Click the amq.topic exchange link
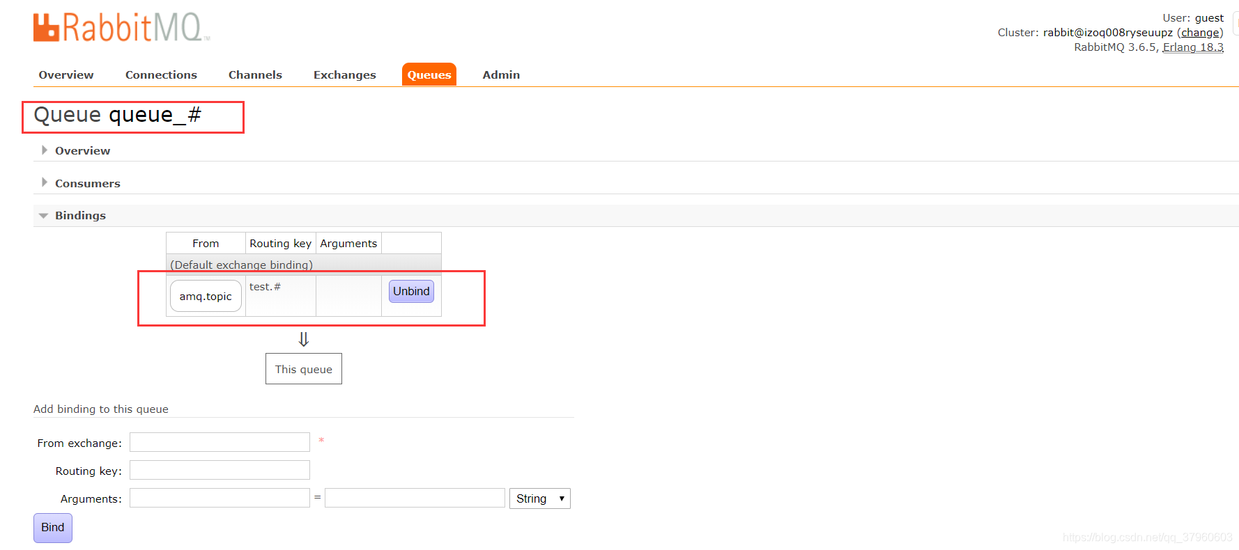The image size is (1239, 550). click(206, 296)
